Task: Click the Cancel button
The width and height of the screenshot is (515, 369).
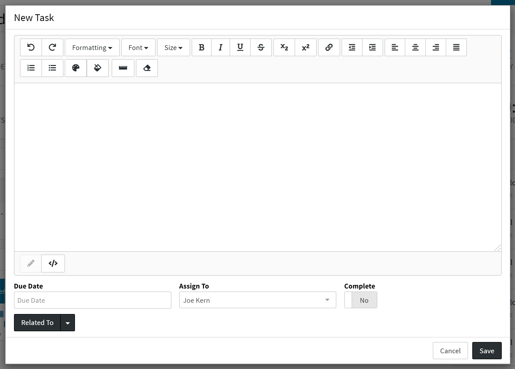Action: click(x=450, y=351)
